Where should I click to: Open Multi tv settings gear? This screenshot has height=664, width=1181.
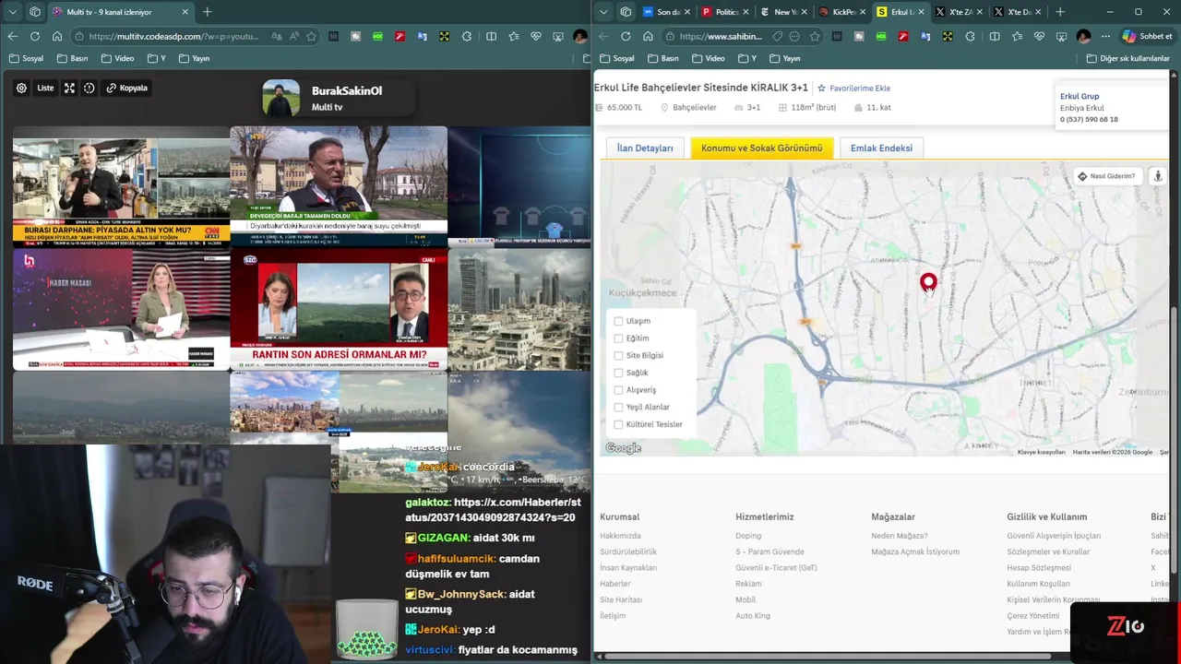coord(21,88)
